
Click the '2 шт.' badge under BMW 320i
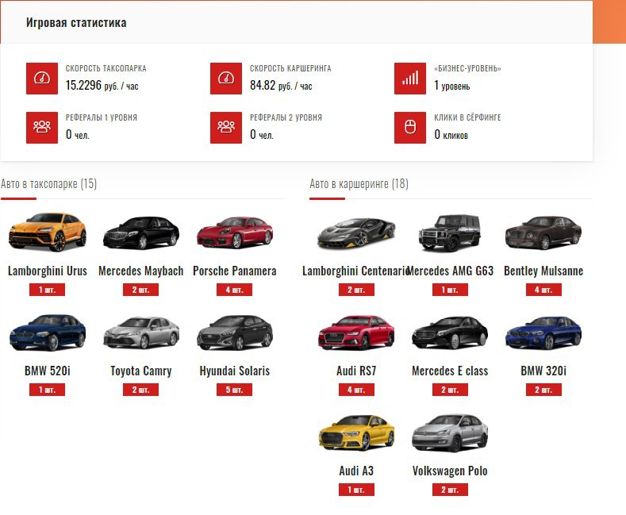pos(543,390)
